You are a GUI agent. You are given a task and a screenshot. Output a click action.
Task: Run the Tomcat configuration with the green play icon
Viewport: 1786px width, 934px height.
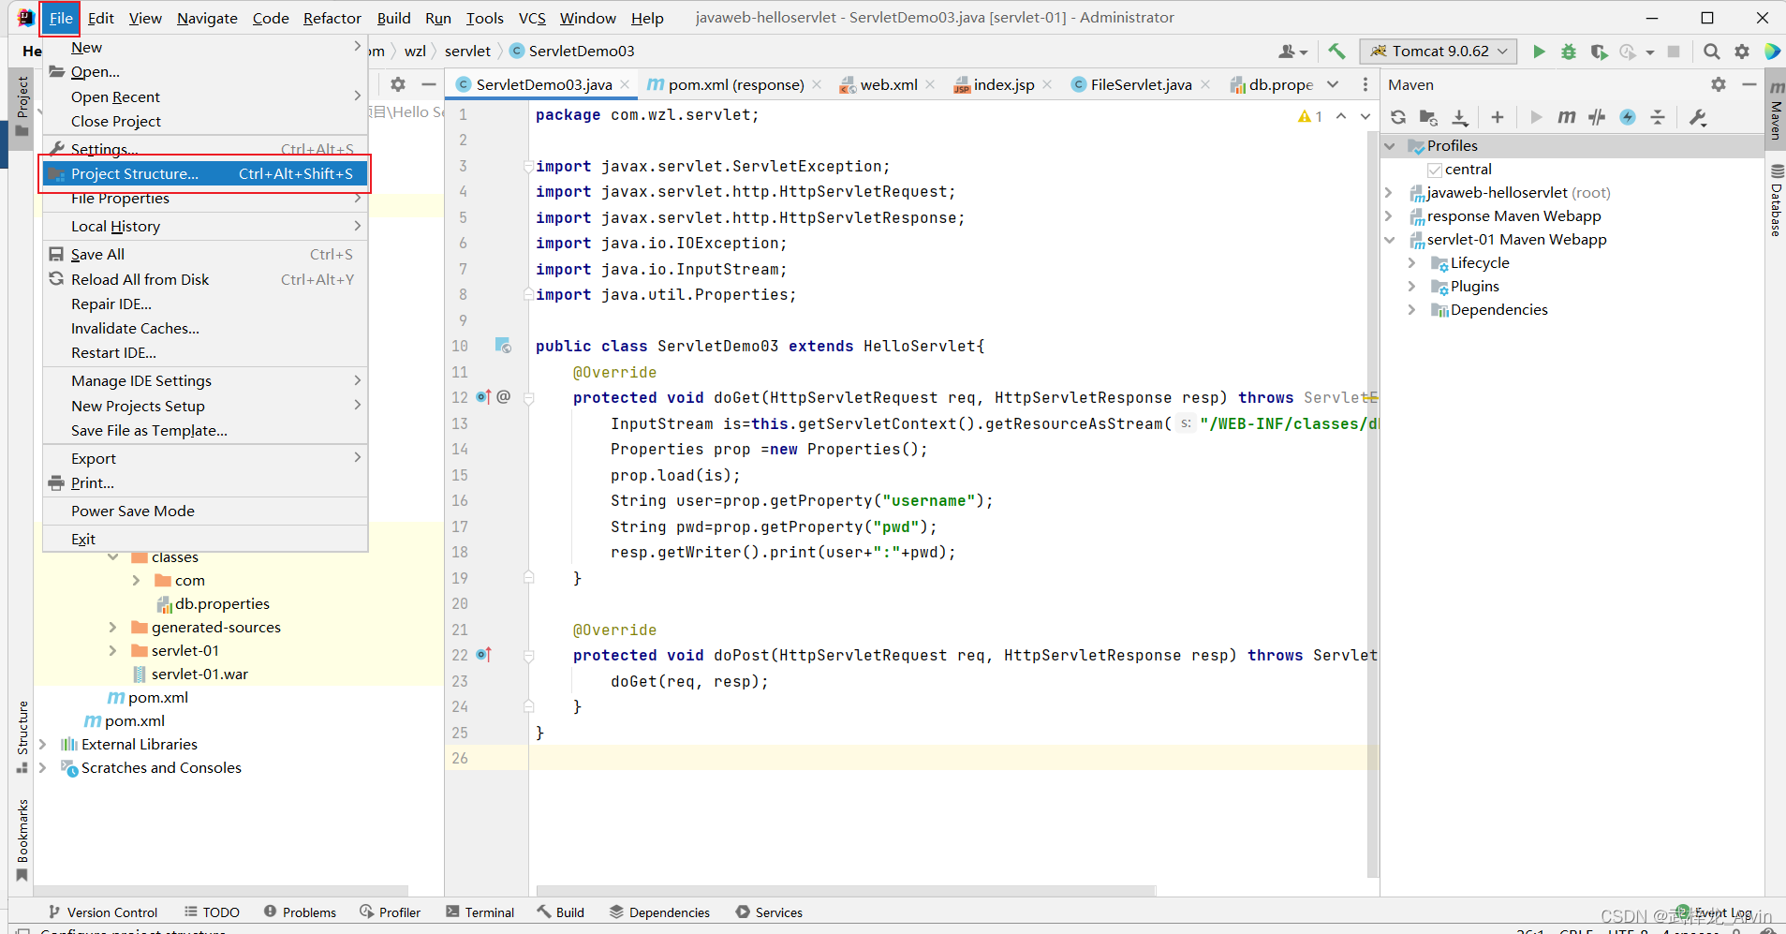(x=1539, y=52)
